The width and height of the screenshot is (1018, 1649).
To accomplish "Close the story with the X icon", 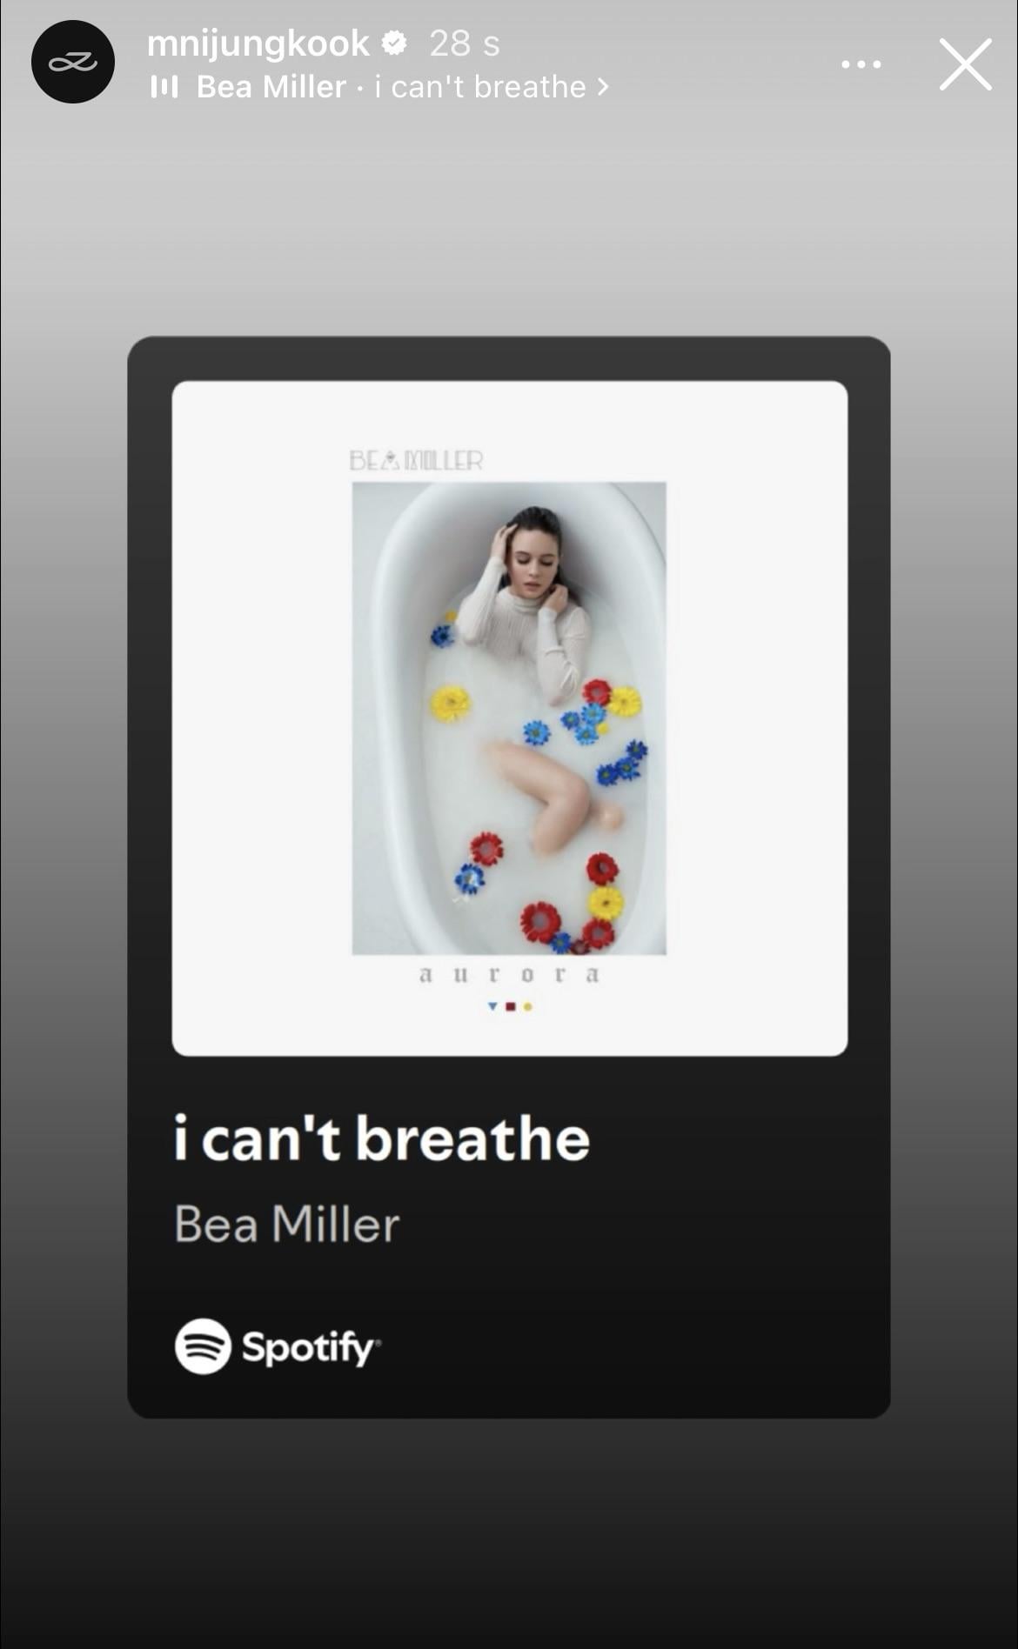I will coord(965,63).
